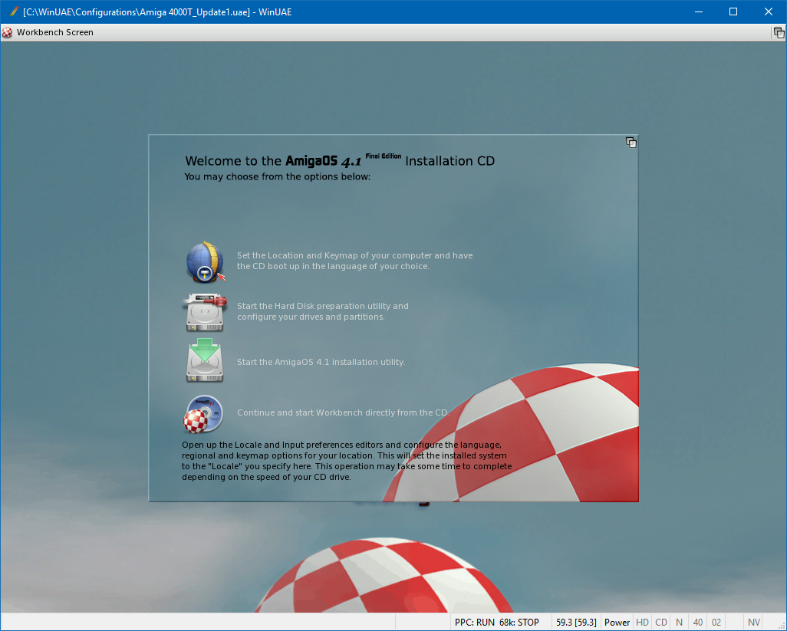
Task: Launch the AmigaOS 4.1 installation utility icon
Action: (x=204, y=362)
